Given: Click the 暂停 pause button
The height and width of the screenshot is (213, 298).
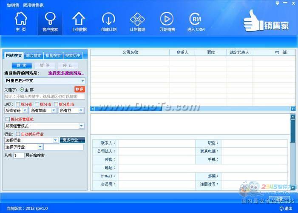Looking at the screenshot, I should (45, 65).
